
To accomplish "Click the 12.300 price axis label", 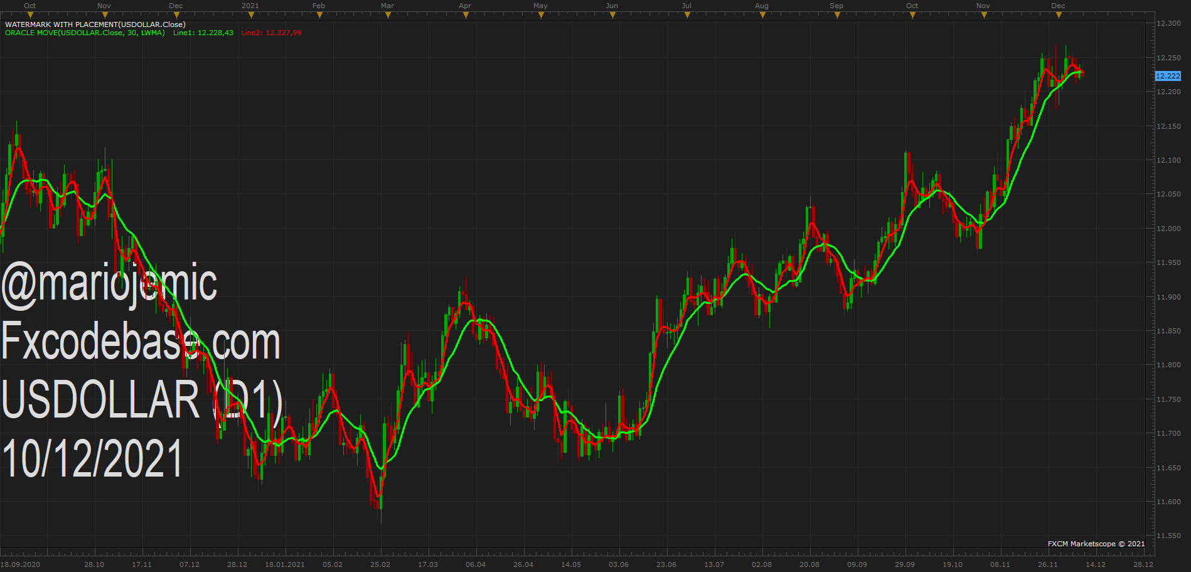I will click(x=1168, y=23).
